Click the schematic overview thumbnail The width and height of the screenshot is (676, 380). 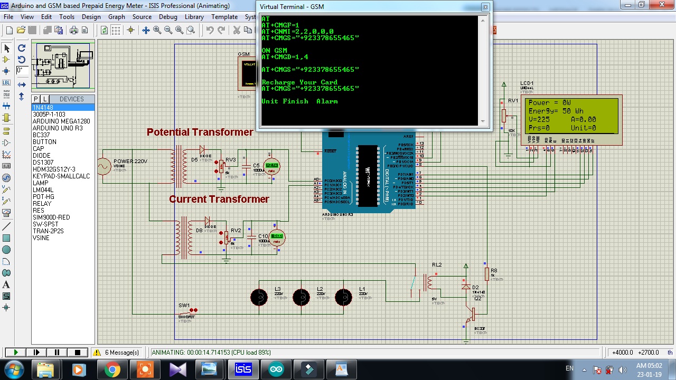pos(63,66)
